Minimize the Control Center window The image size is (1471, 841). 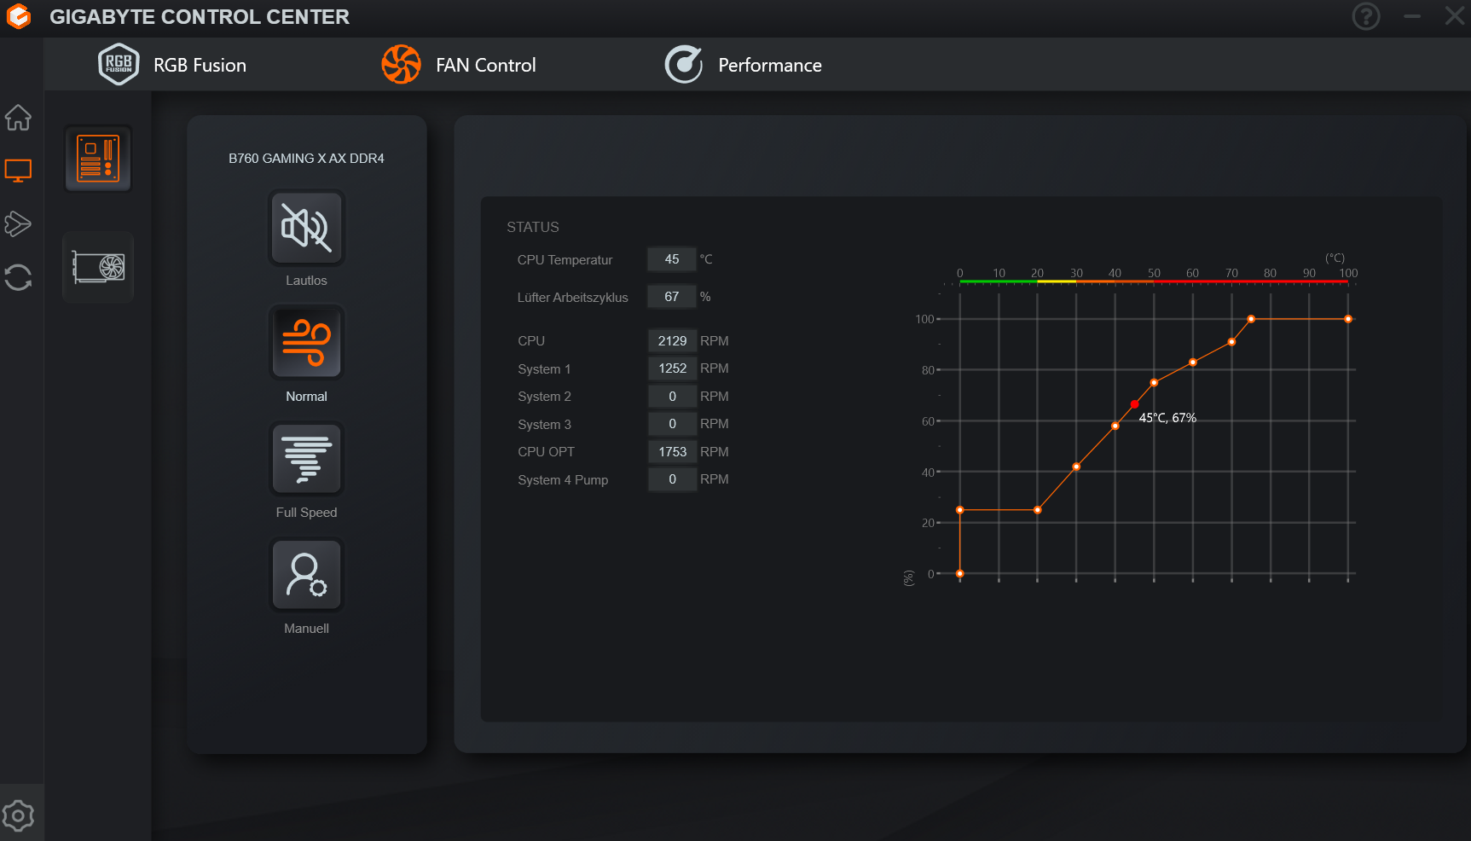coord(1412,16)
